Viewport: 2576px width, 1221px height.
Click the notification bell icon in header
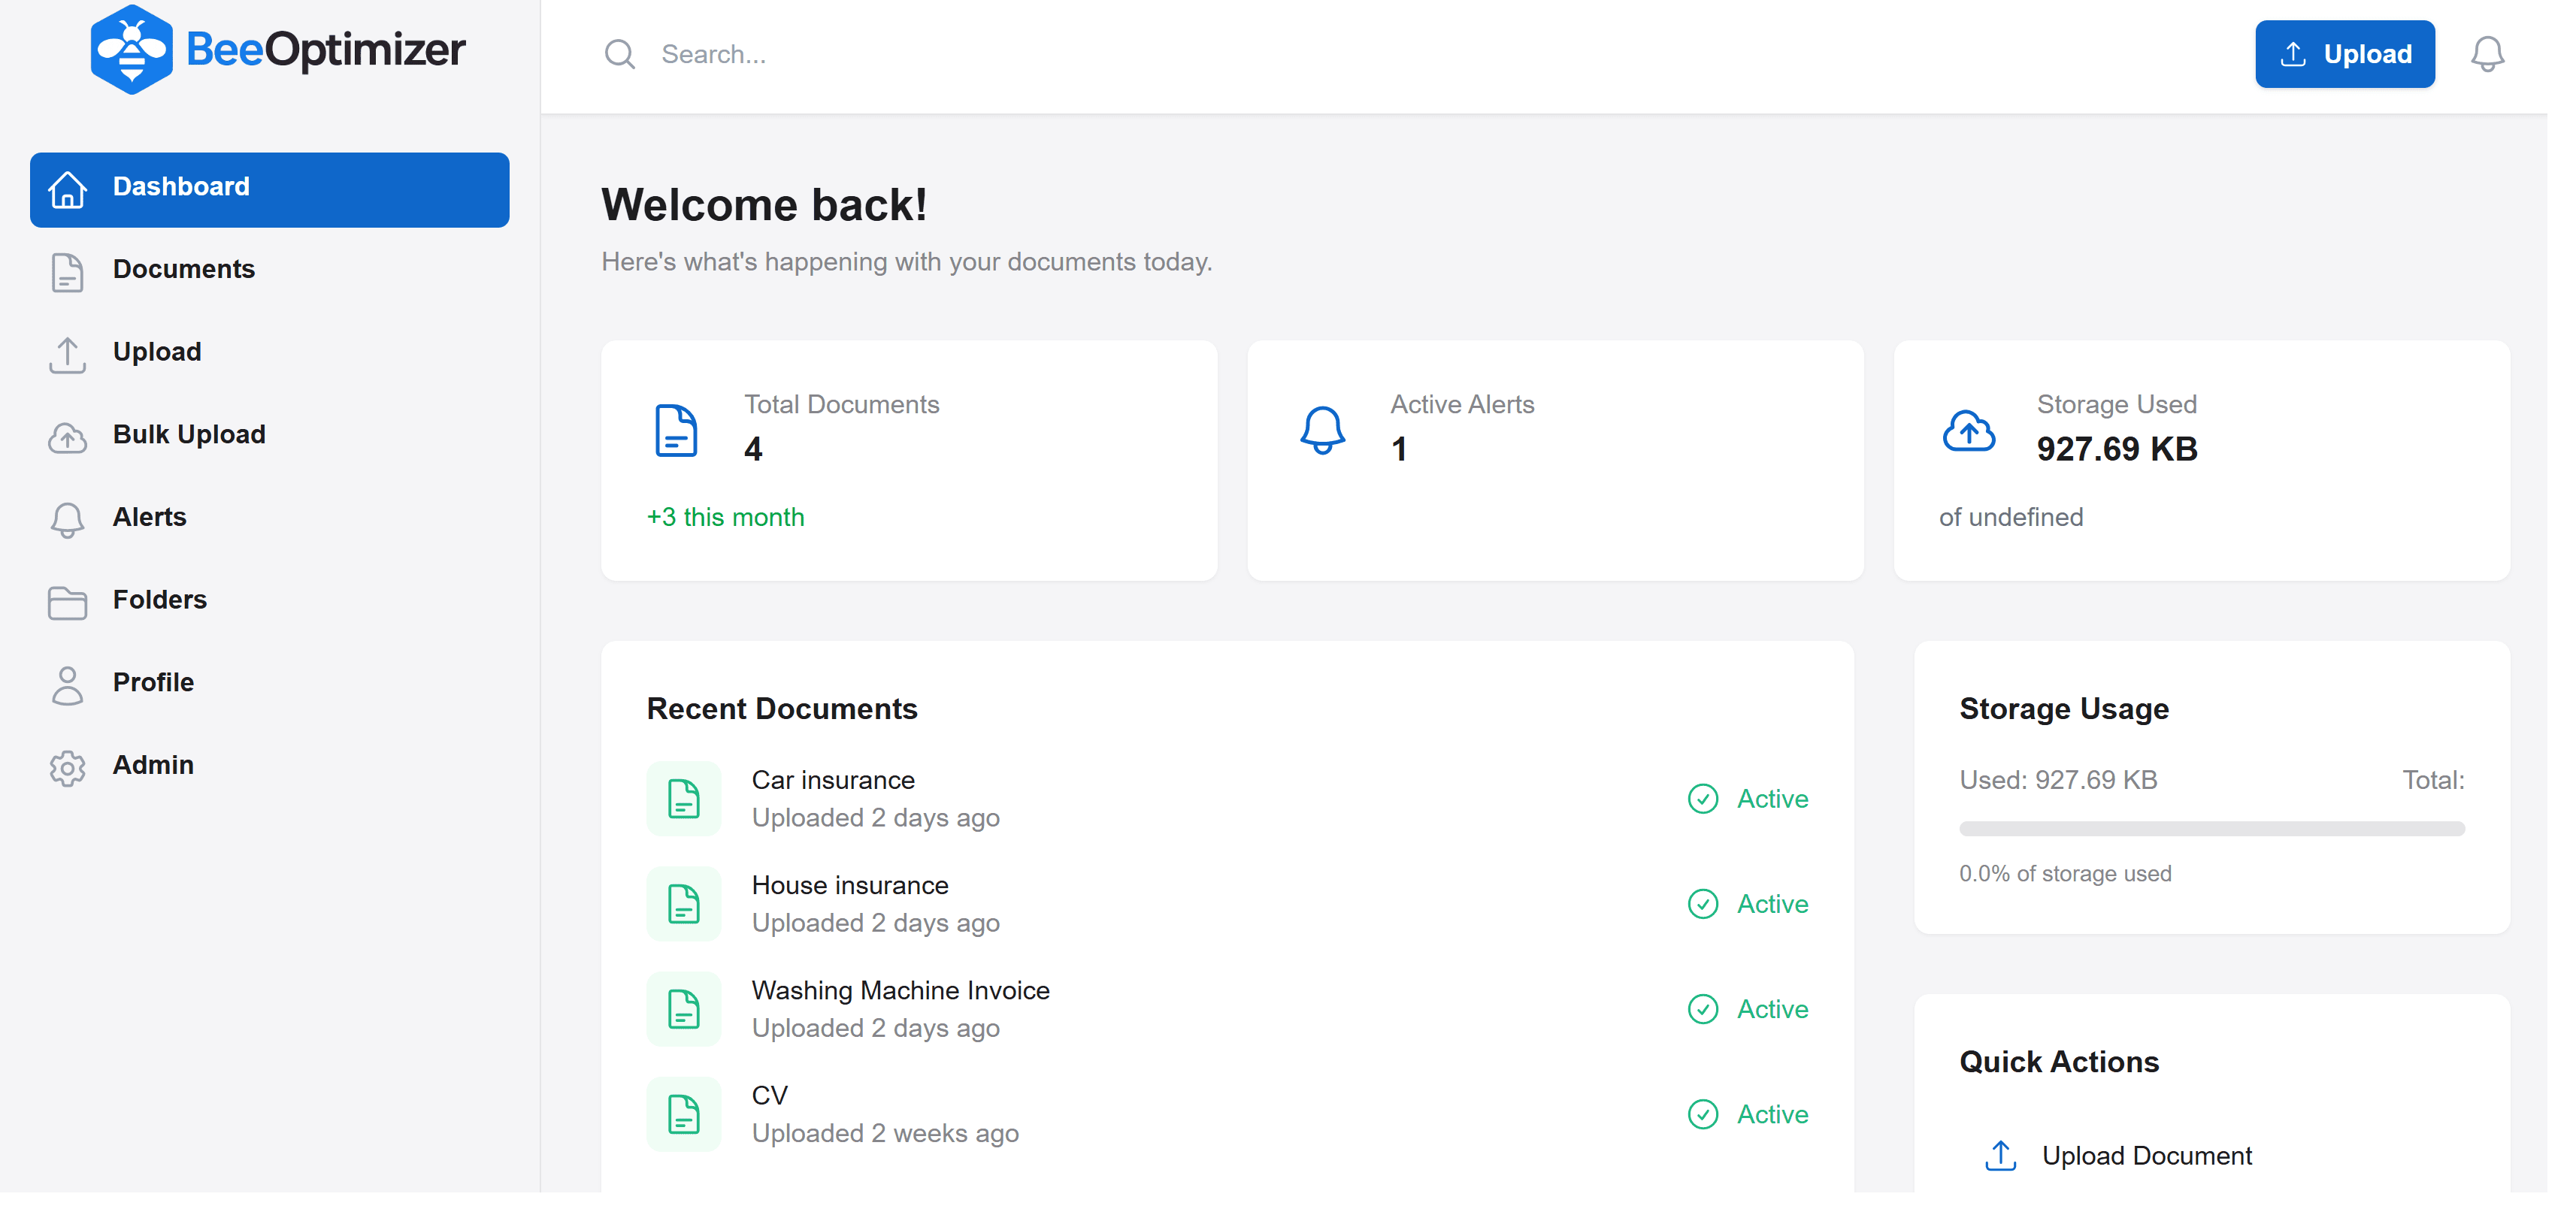[2486, 54]
